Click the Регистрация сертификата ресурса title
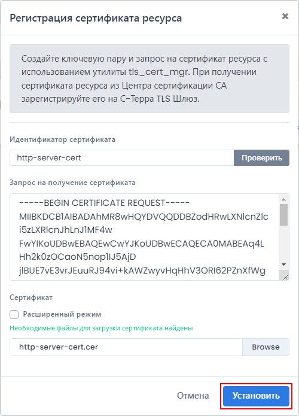The width and height of the screenshot is (299, 416). point(96,19)
